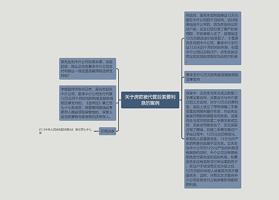
Task: Click the citation 《中华人民共和国合同法》第三百七十七条
Action: pos(65,131)
